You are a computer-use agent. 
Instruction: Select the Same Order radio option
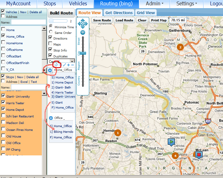51,32
